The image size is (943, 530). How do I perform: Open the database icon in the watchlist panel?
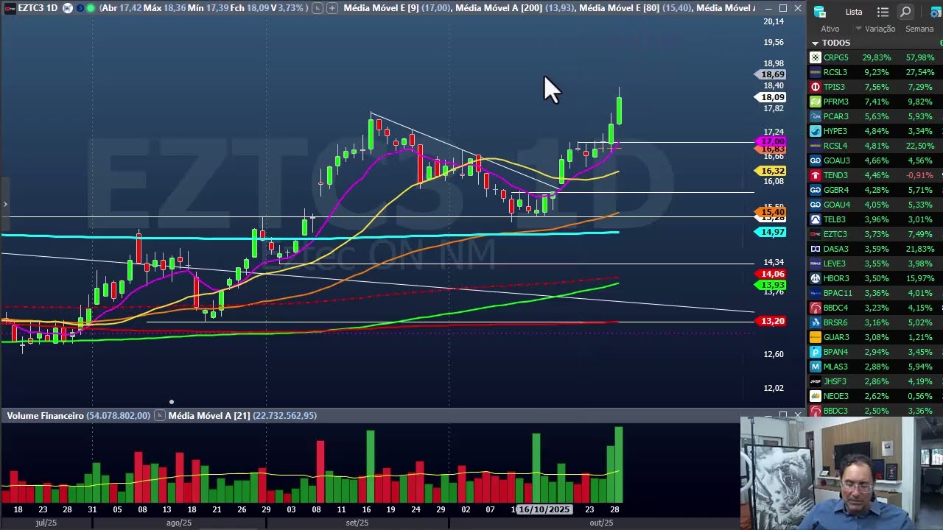pyautogui.click(x=820, y=12)
